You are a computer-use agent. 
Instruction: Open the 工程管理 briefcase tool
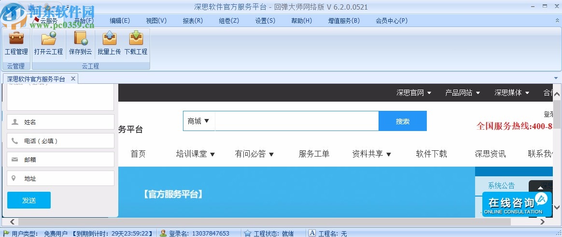[x=16, y=43]
